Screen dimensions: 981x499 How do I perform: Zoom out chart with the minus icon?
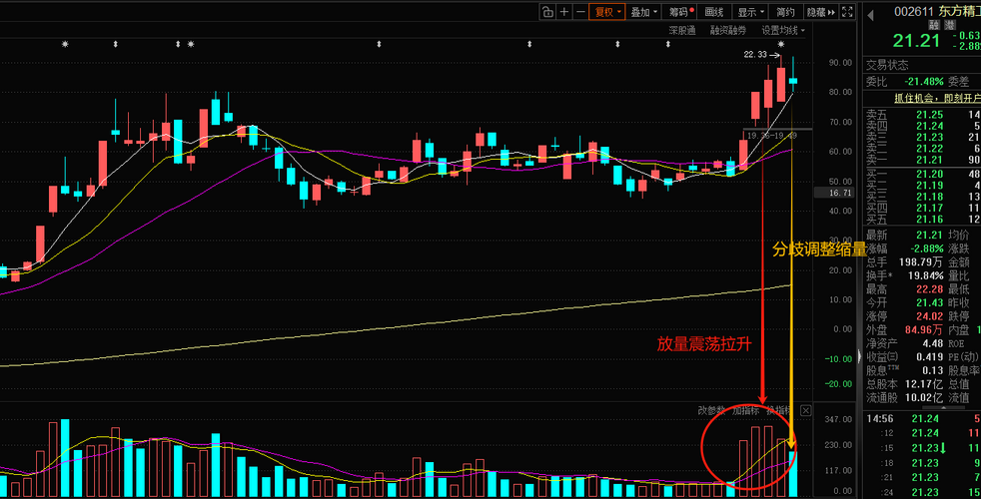[x=580, y=12]
